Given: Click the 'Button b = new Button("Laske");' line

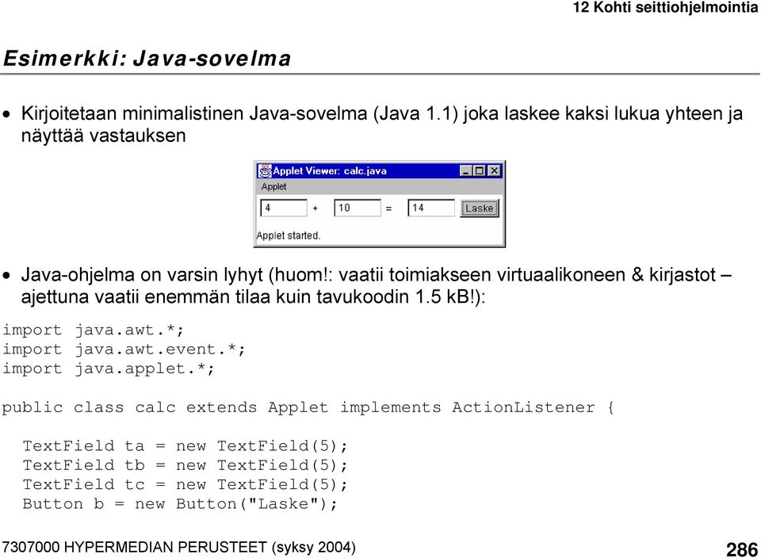Looking at the screenshot, I should tap(180, 504).
